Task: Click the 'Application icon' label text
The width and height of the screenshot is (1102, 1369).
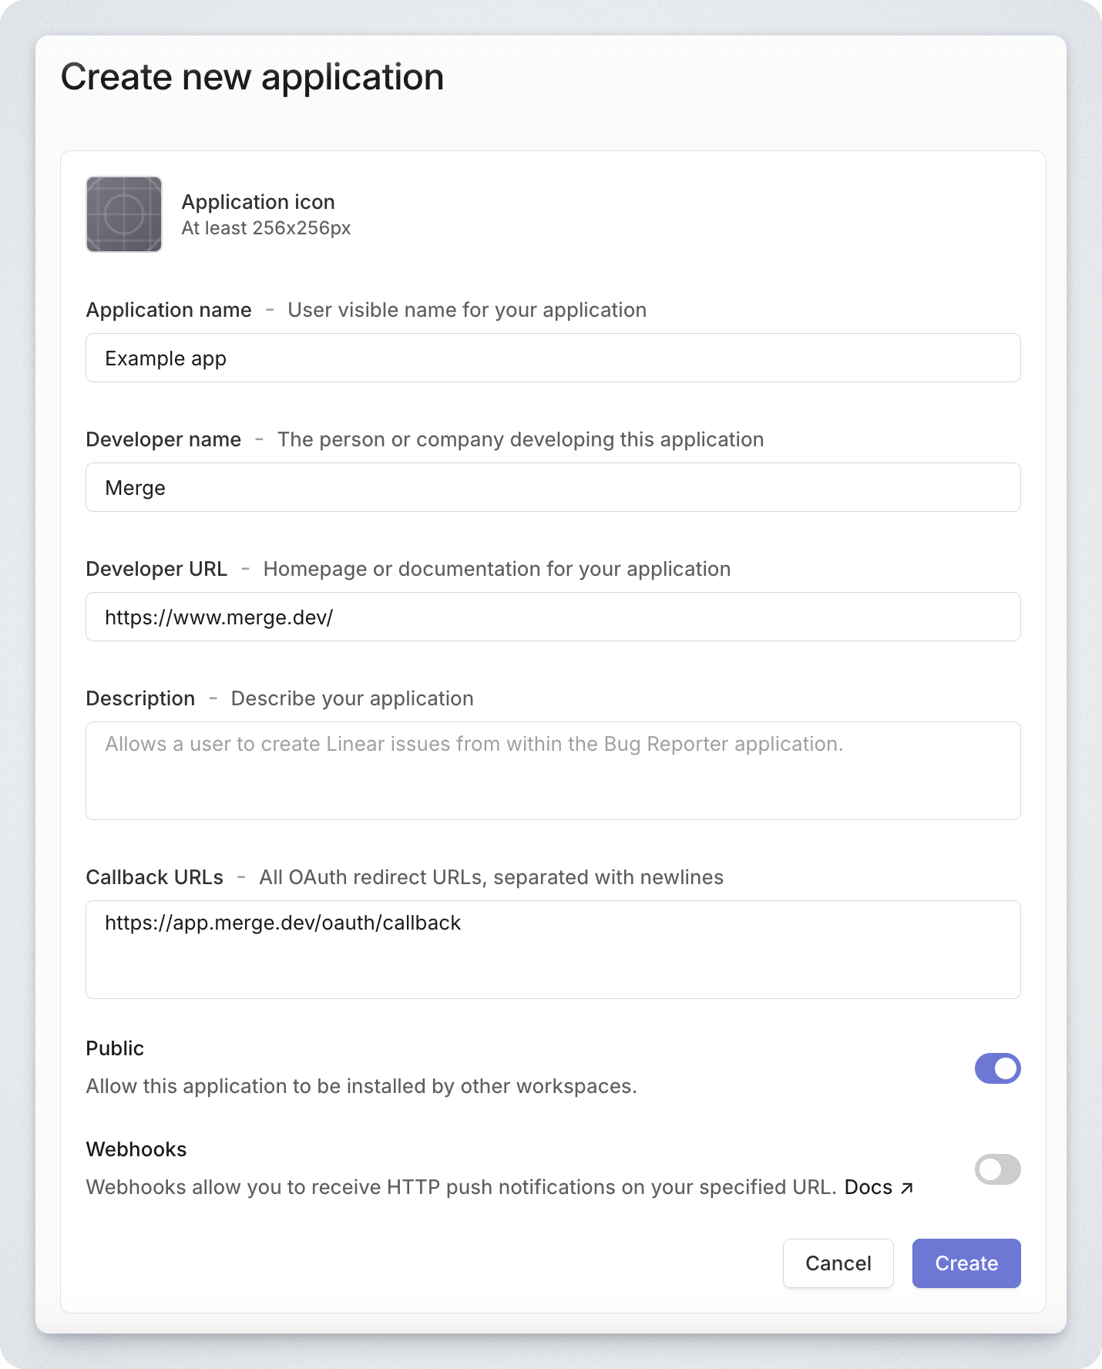Action: pyautogui.click(x=258, y=202)
